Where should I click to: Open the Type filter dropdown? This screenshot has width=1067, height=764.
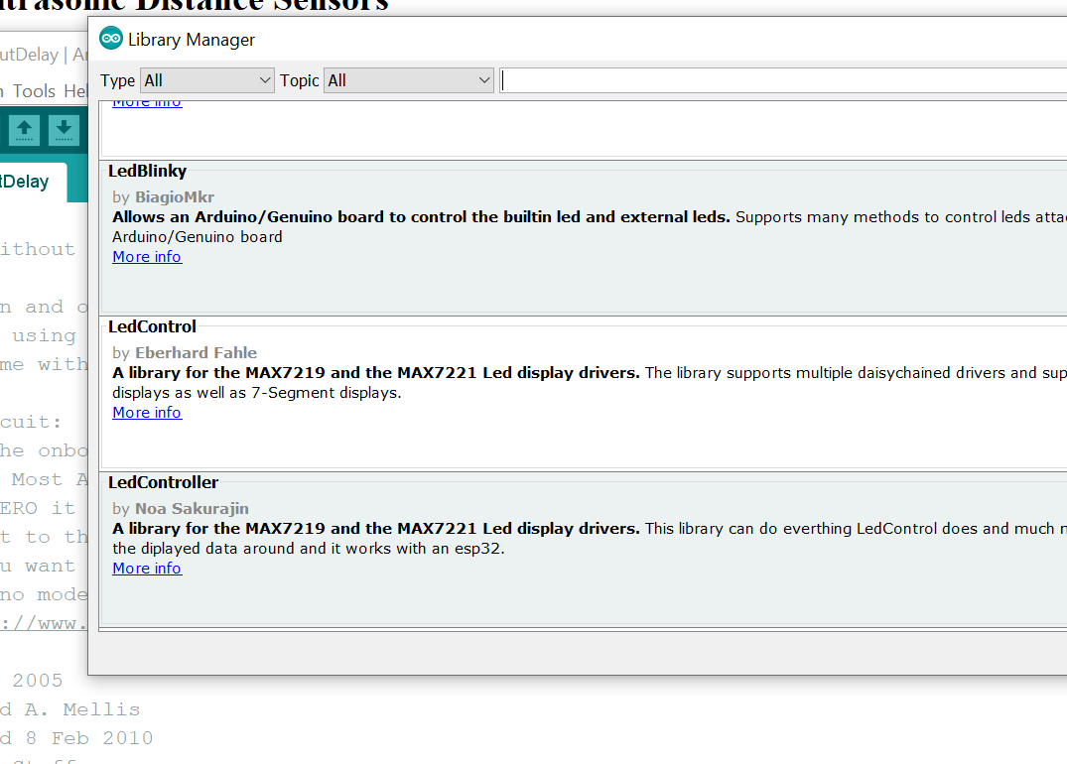click(207, 80)
